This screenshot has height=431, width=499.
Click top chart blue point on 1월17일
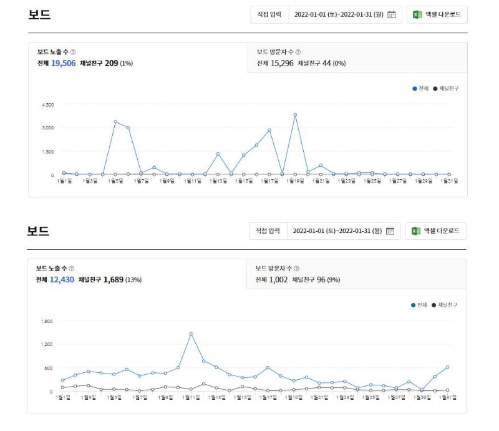click(269, 131)
